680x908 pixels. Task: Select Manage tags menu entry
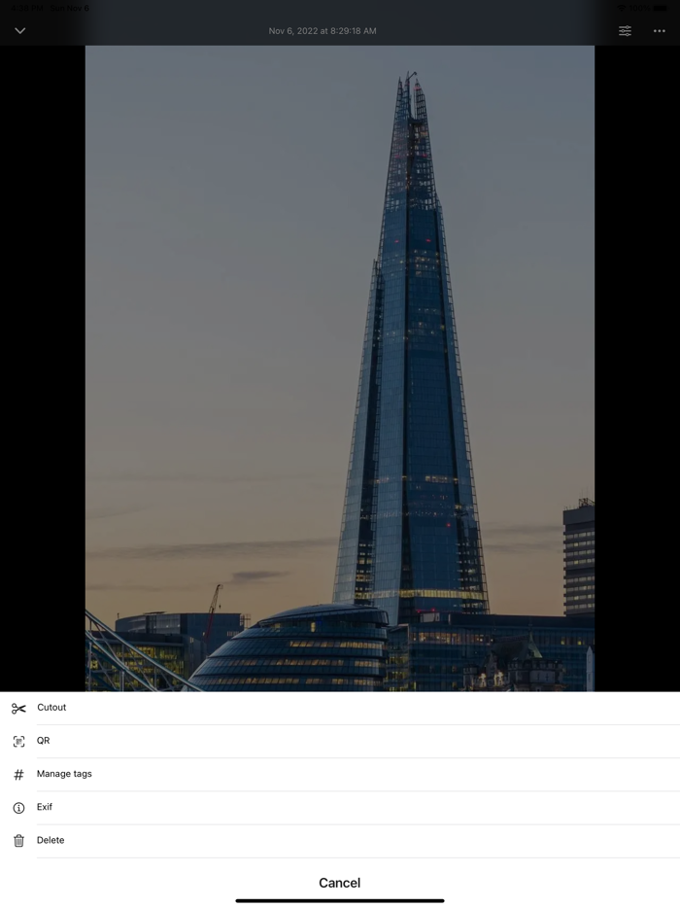340,774
